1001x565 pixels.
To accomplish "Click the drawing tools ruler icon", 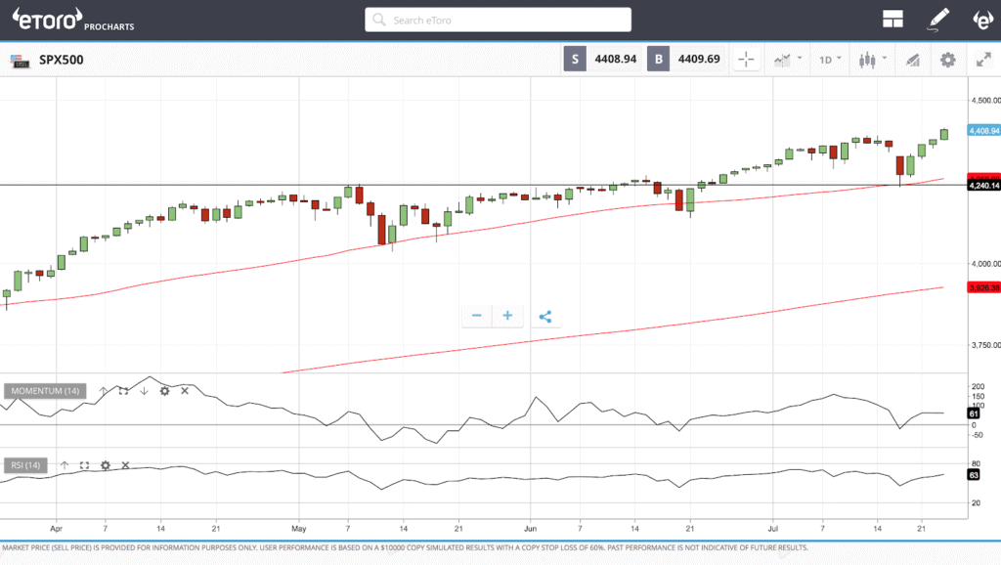I will tap(913, 60).
